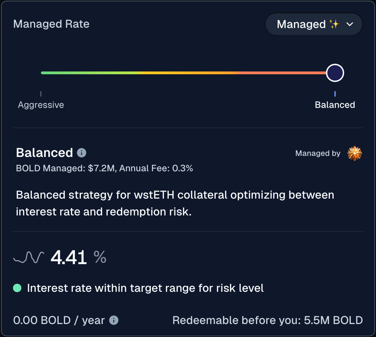Click the Redeemable before you 5.5M BOLD text
The image size is (376, 337).
(x=267, y=320)
